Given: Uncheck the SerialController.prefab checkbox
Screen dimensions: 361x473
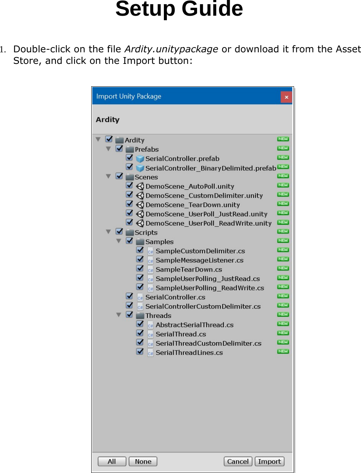Looking at the screenshot, I should point(129,158).
